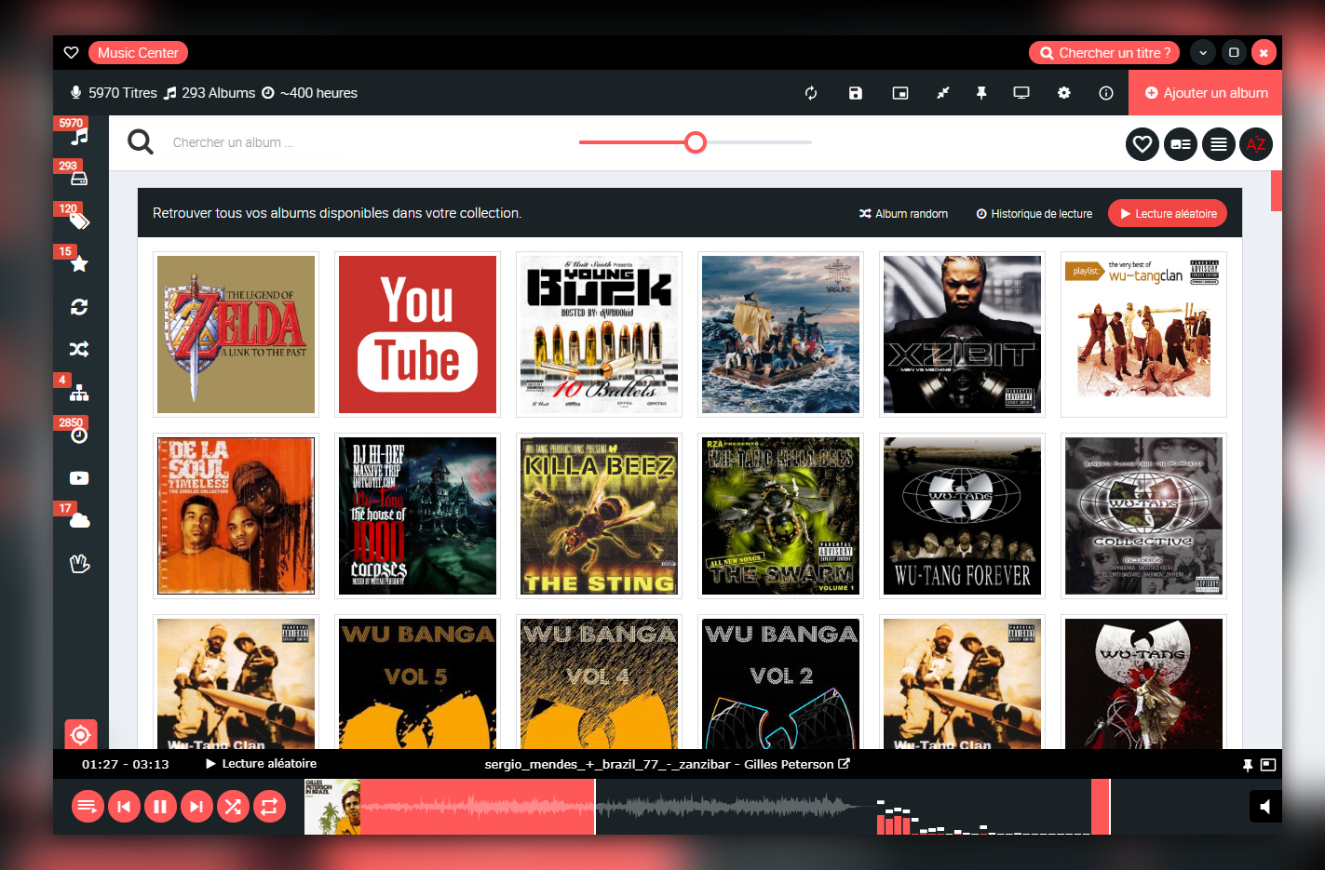The image size is (1325, 870).
Task: Skip to previous track
Action: [x=124, y=807]
